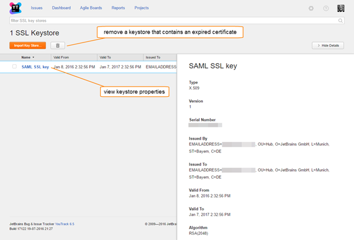Open the Issues menu

tap(37, 8)
